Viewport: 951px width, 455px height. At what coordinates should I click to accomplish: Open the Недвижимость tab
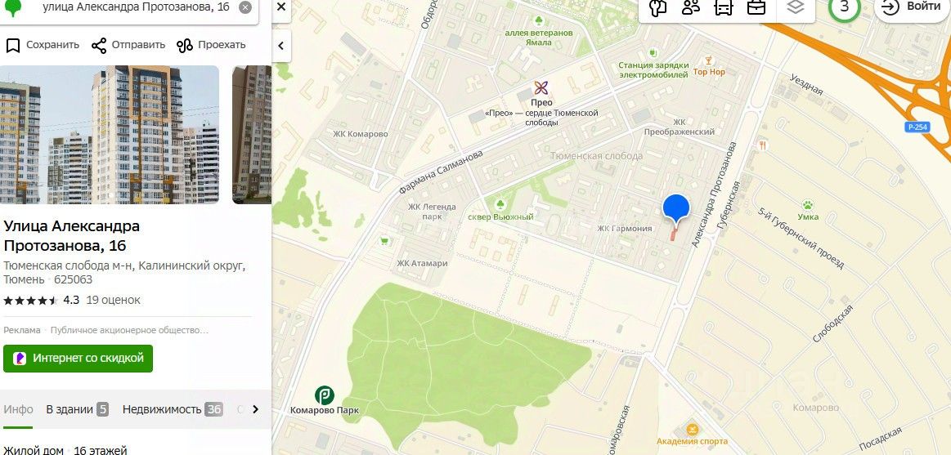(173, 409)
